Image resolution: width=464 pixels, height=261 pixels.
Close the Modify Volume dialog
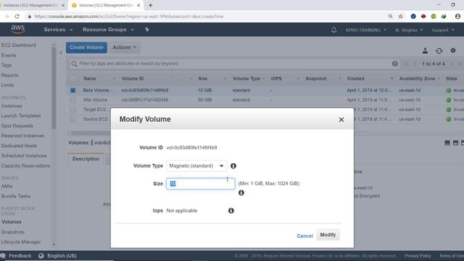[x=341, y=120]
